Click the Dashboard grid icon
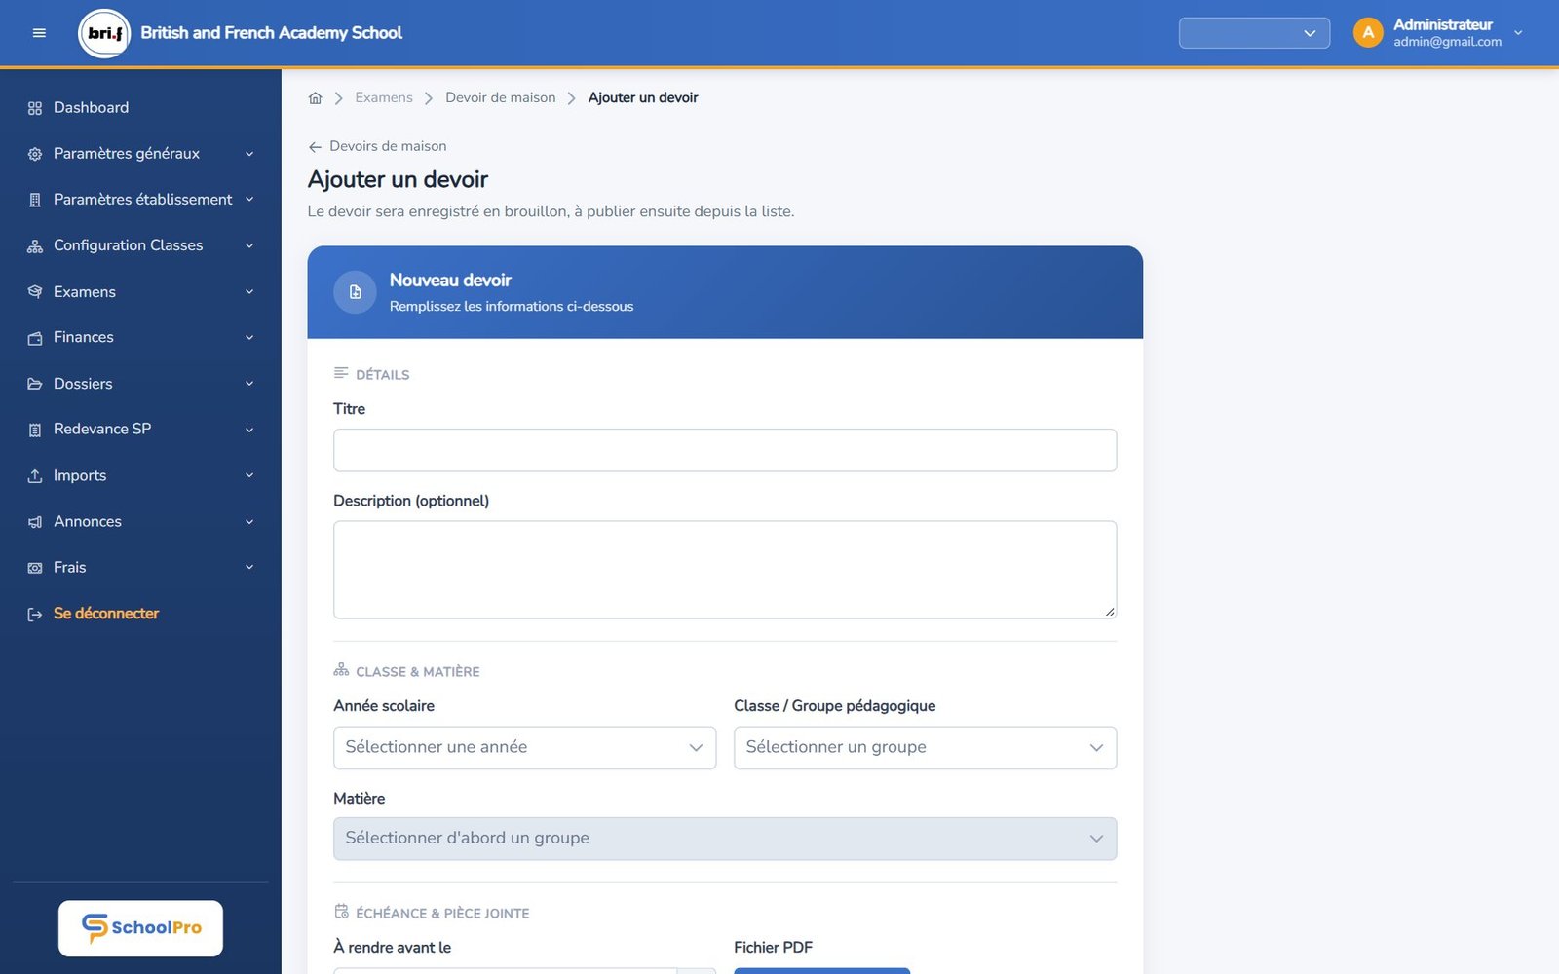The image size is (1559, 974). (35, 108)
